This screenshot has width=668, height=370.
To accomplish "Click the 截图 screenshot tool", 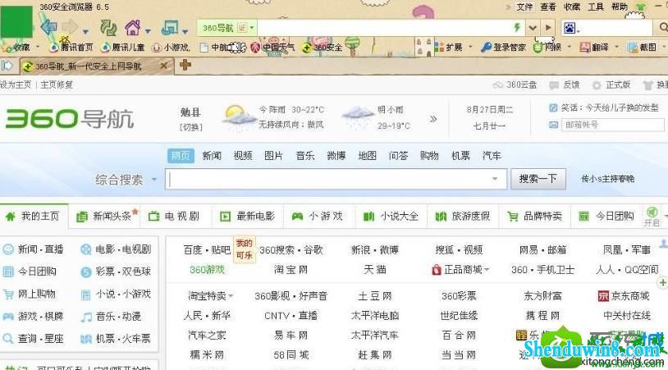I will 642,47.
